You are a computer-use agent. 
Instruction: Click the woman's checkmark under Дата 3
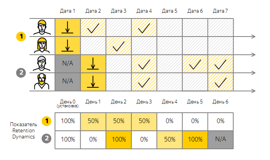(119, 46)
